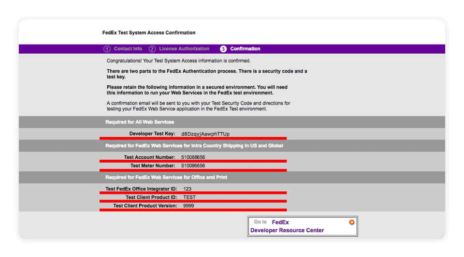
Task: Click the Office Integrator ID value 123
Action: [x=188, y=189]
